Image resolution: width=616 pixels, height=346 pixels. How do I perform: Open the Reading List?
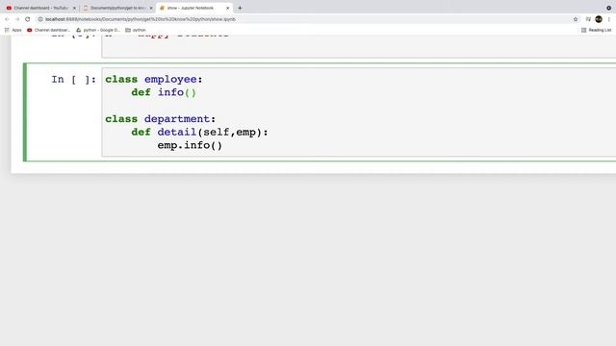(597, 30)
